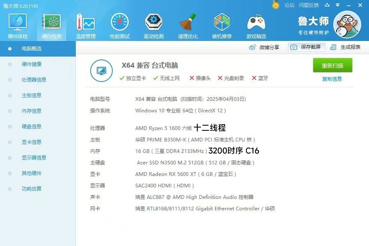Click the 摄像头 unavailable indicator
This screenshot has width=369, height=246.
click(200, 78)
